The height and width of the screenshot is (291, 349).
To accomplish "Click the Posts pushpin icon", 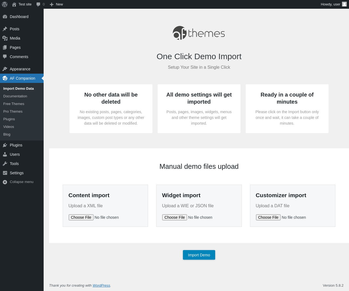I will (5, 29).
